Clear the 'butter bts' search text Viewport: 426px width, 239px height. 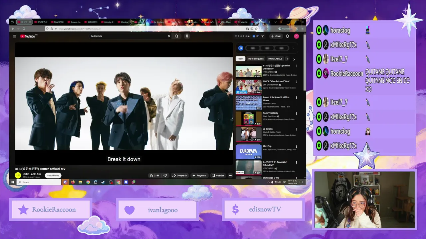pos(169,36)
